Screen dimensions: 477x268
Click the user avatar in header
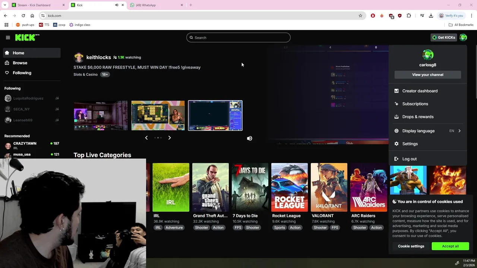(x=463, y=38)
